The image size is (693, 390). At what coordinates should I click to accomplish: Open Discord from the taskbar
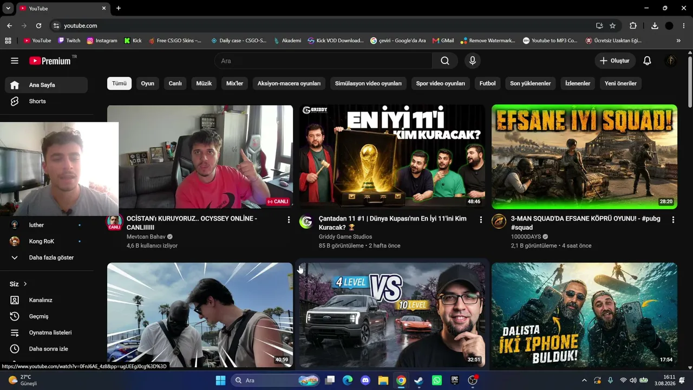365,380
